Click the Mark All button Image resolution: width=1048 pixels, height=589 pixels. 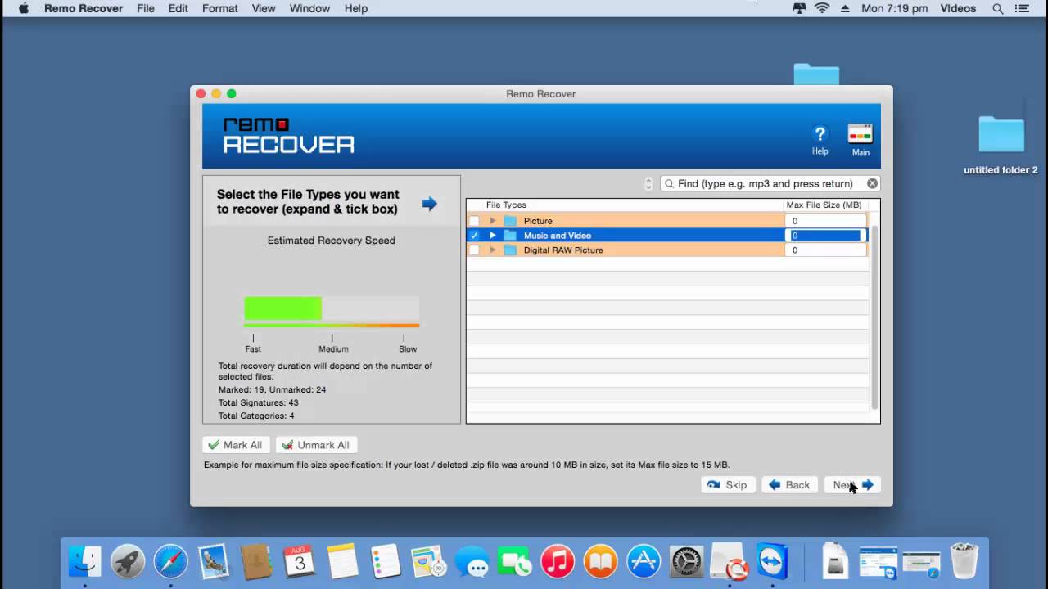pyautogui.click(x=236, y=445)
